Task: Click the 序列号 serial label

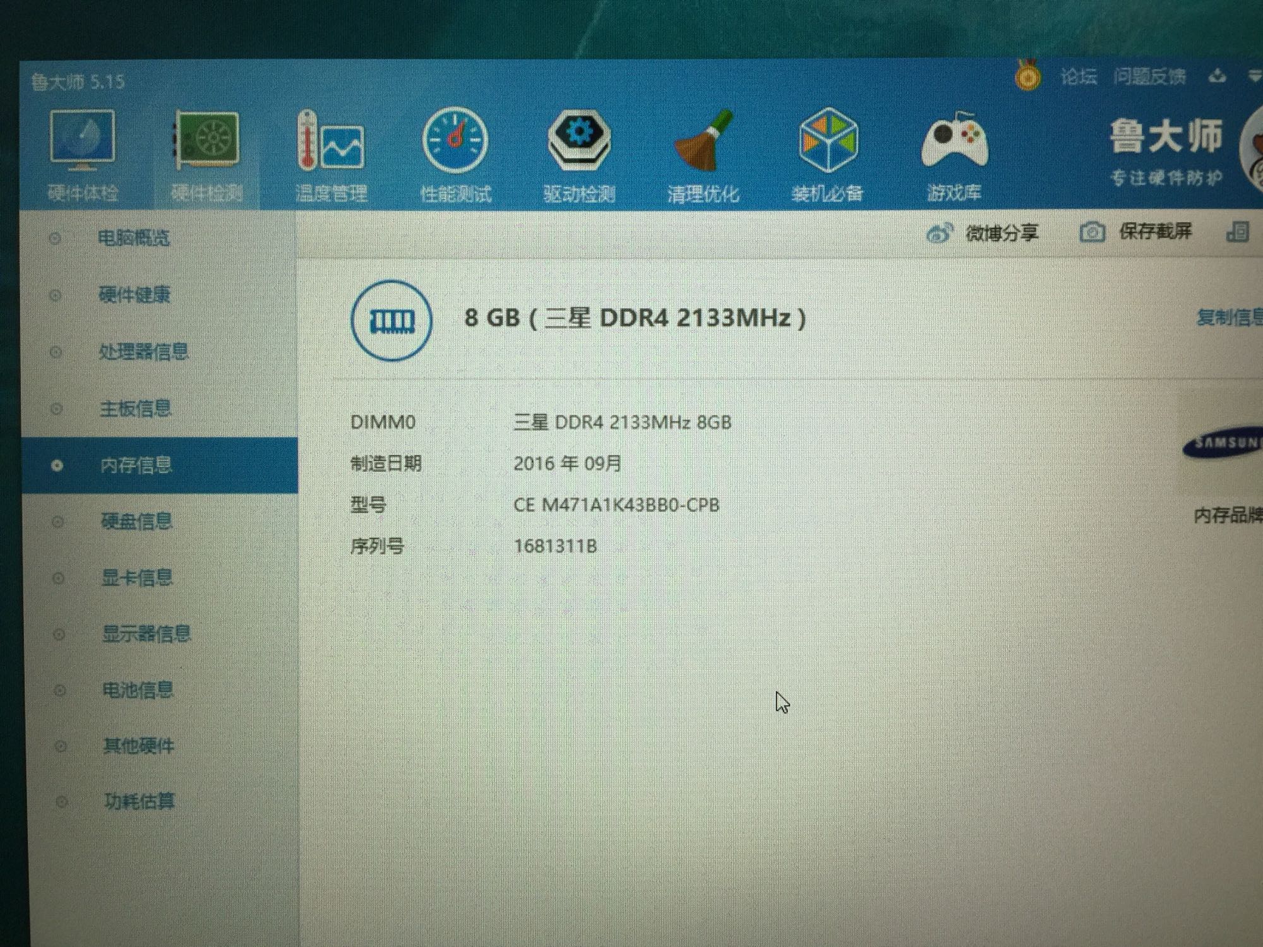Action: click(x=377, y=546)
